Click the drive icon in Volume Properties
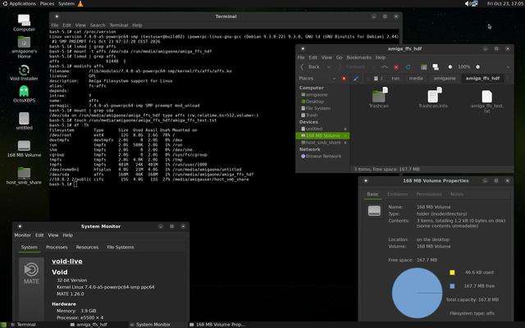 click(374, 211)
